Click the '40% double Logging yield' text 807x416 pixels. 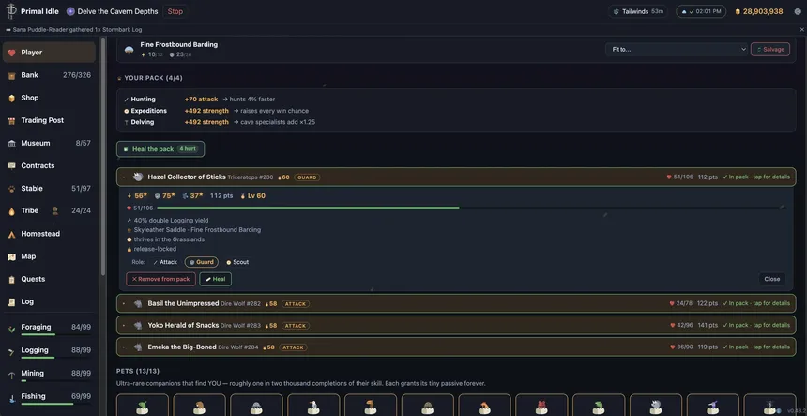(172, 221)
